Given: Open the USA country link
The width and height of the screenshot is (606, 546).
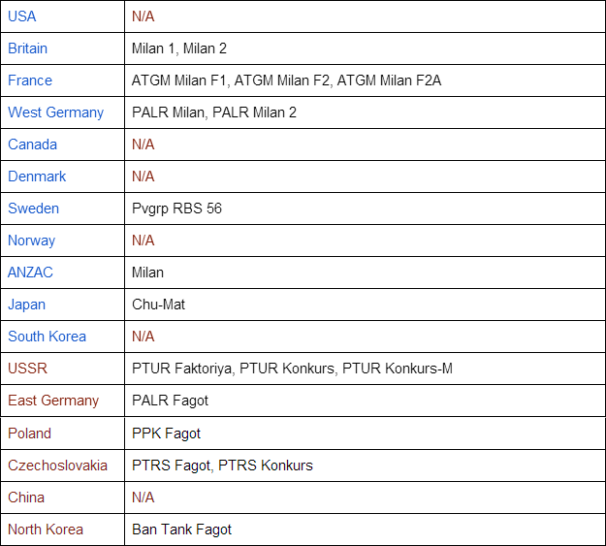Looking at the screenshot, I should [x=22, y=16].
